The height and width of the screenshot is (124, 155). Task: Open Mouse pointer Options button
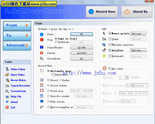coord(138,34)
